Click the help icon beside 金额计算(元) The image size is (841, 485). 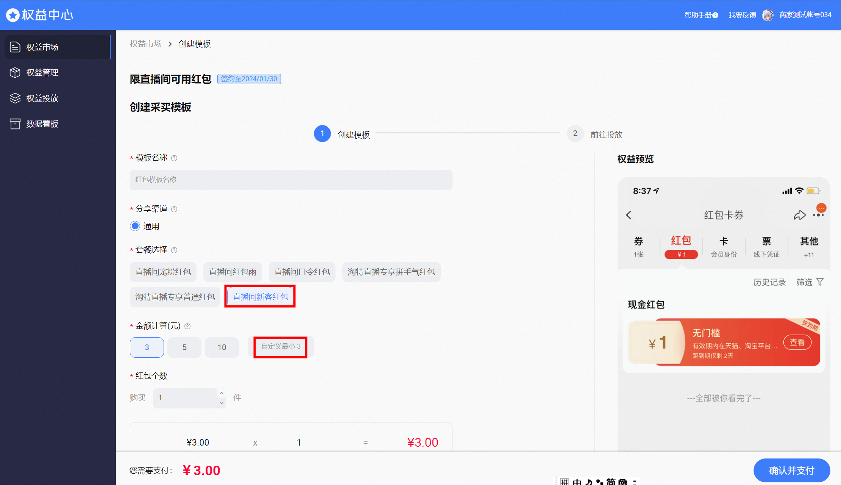(187, 326)
